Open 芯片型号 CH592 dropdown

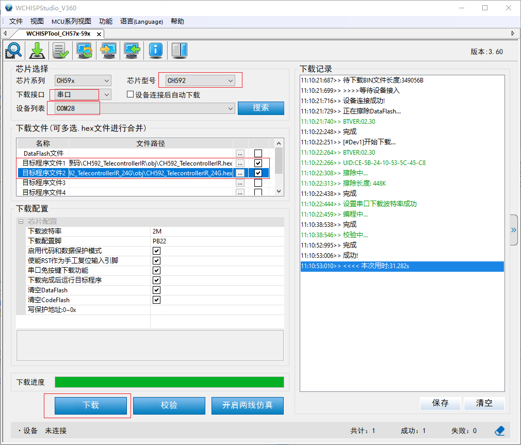click(200, 80)
